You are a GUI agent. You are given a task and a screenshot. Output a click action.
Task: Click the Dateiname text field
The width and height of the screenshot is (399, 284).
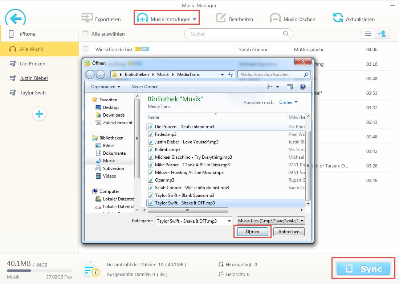194,221
